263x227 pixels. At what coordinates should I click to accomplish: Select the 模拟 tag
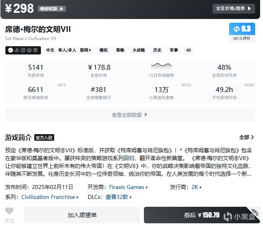(103, 50)
